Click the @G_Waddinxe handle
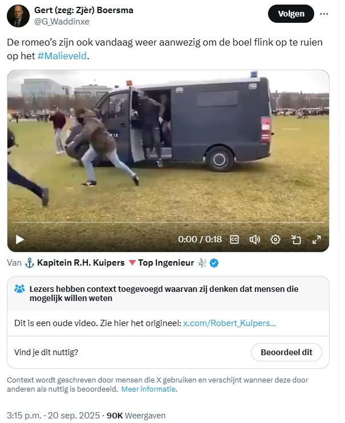 click(62, 22)
